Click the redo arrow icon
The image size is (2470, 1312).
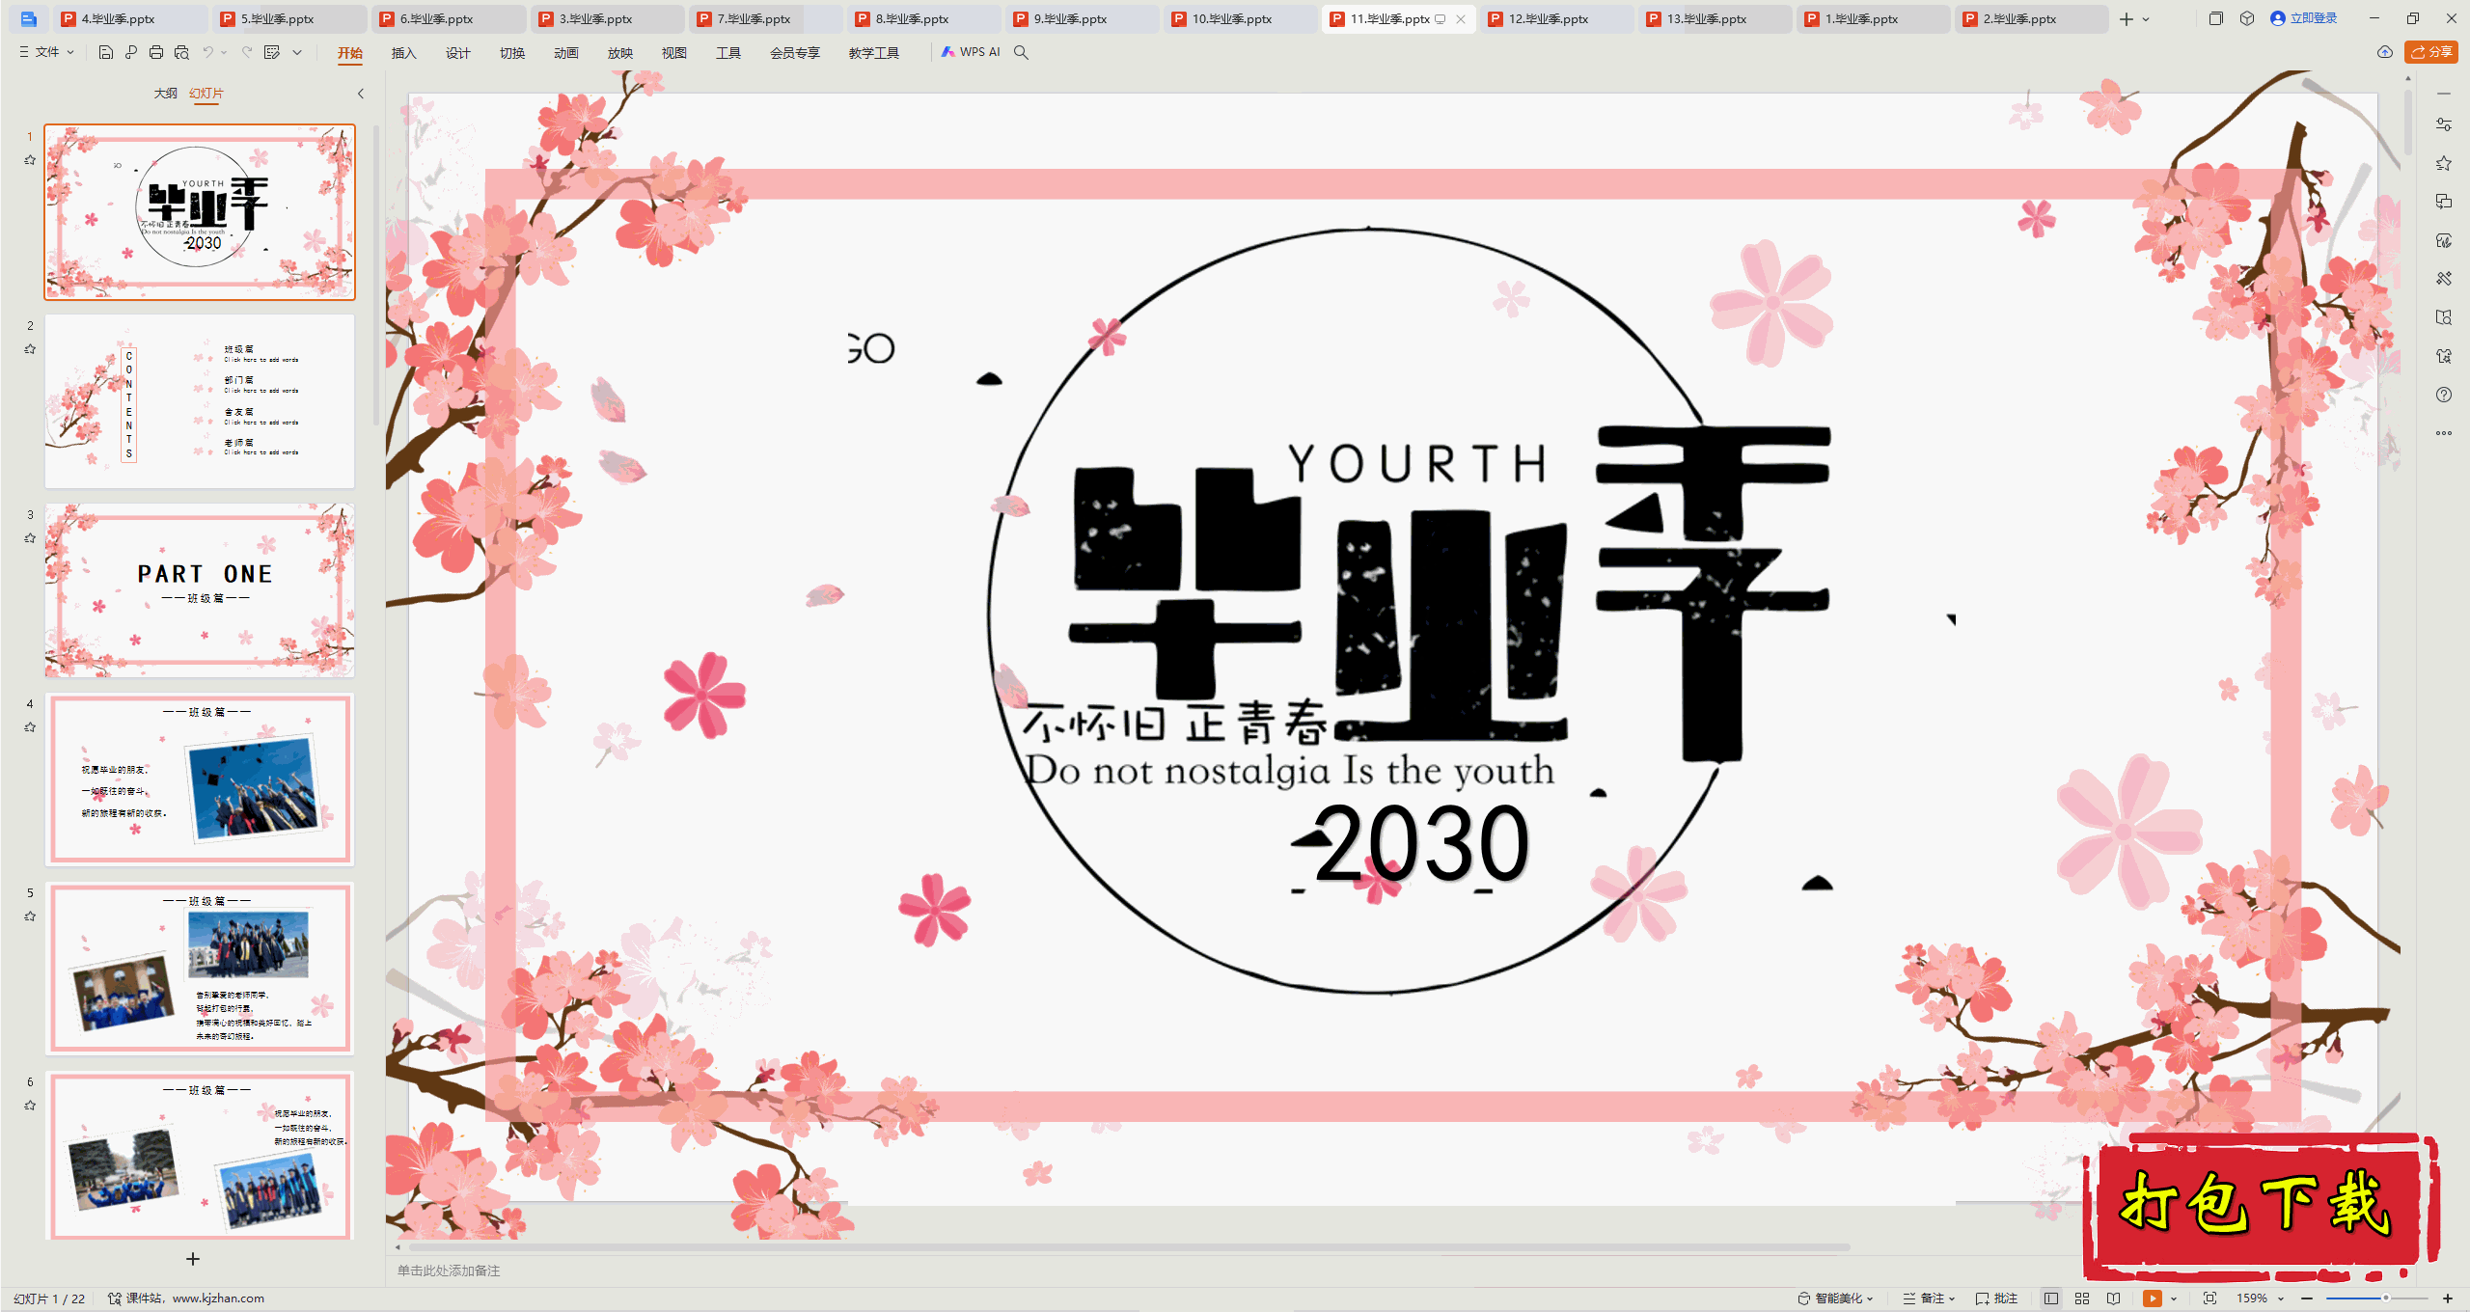point(247,52)
